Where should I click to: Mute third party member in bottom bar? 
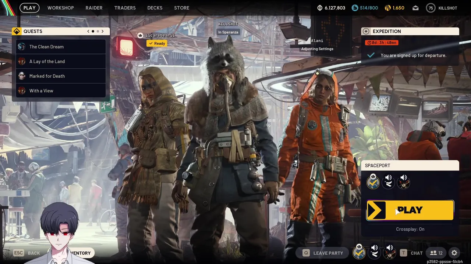[x=389, y=252]
